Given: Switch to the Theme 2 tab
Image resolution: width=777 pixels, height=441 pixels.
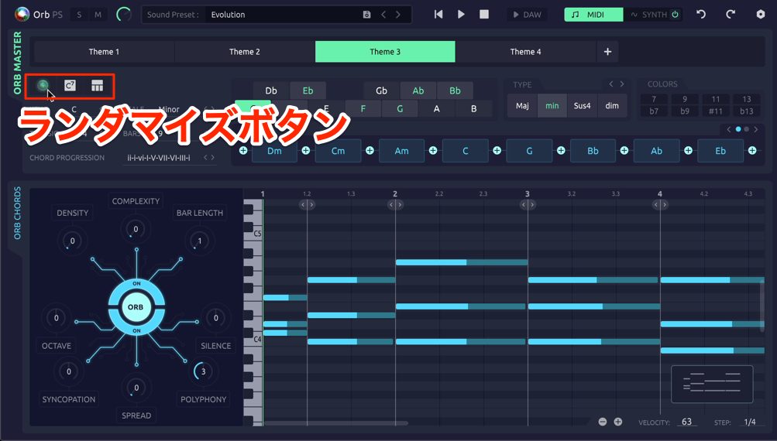Looking at the screenshot, I should pyautogui.click(x=244, y=52).
